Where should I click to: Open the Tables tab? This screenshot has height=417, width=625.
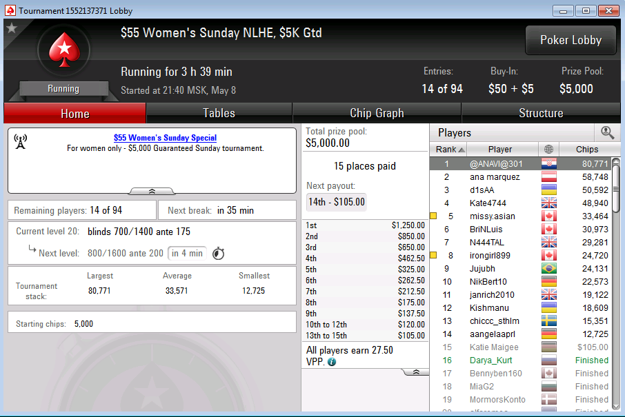pyautogui.click(x=219, y=114)
